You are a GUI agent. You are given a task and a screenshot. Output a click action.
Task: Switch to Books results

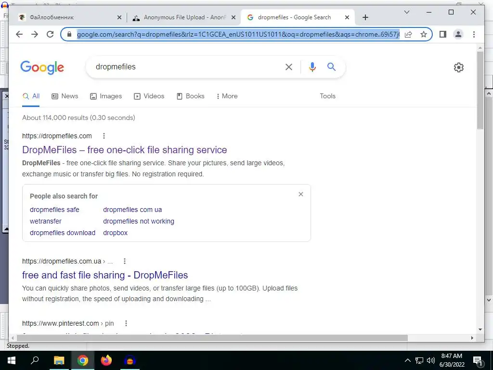point(191,96)
